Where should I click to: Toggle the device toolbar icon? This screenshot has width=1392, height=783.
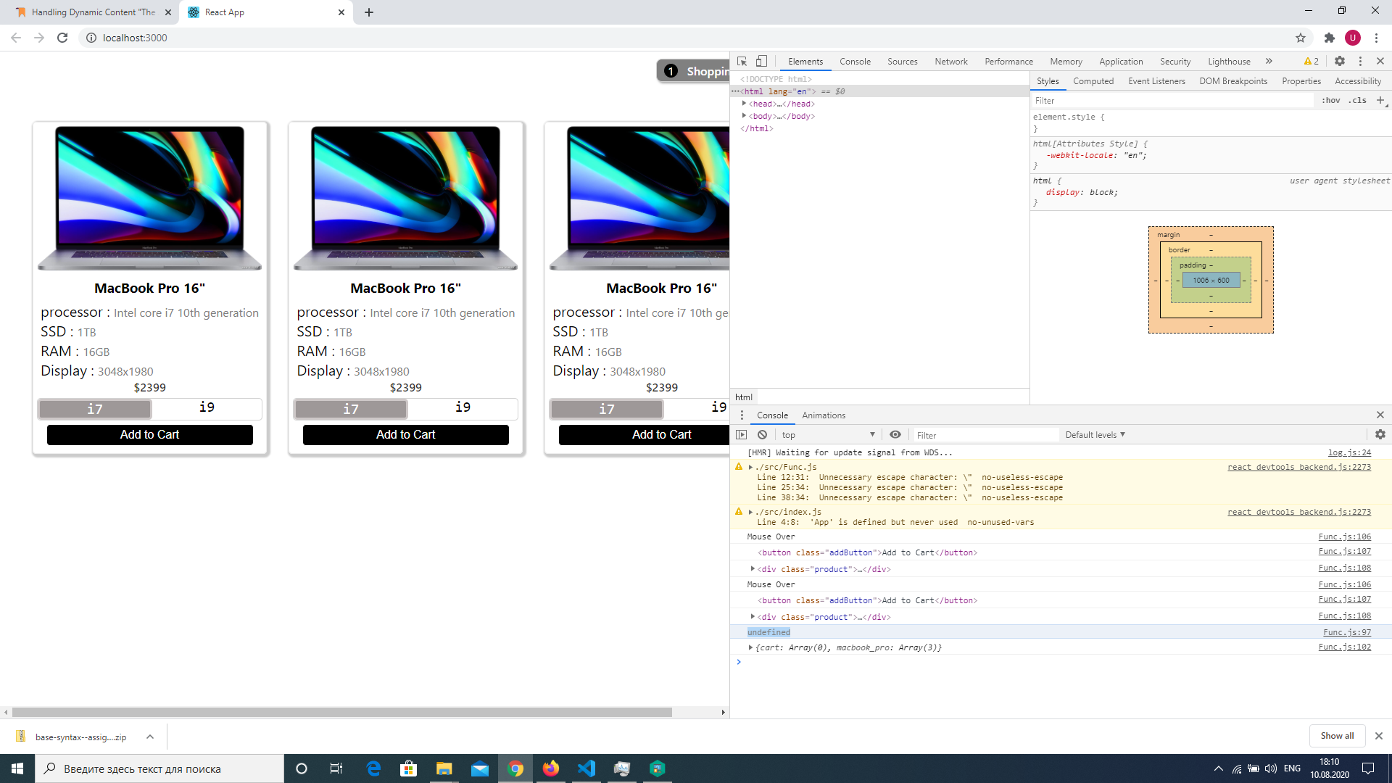761,62
